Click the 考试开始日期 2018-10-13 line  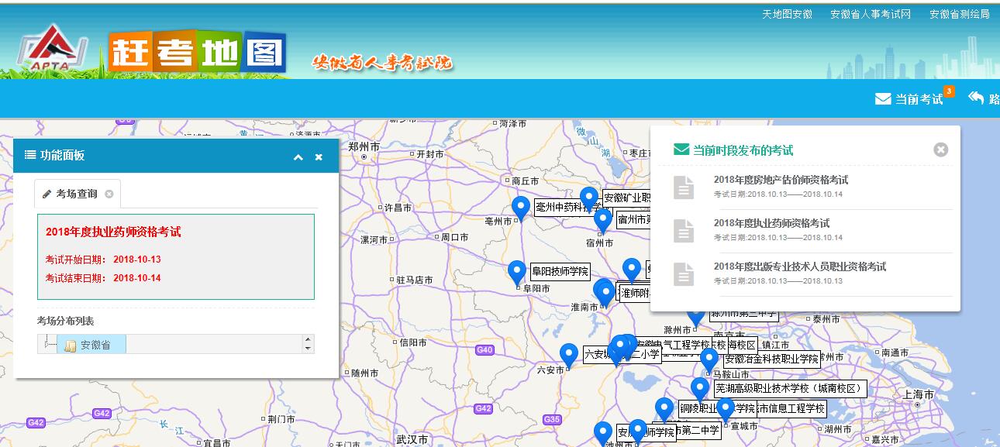pyautogui.click(x=103, y=260)
